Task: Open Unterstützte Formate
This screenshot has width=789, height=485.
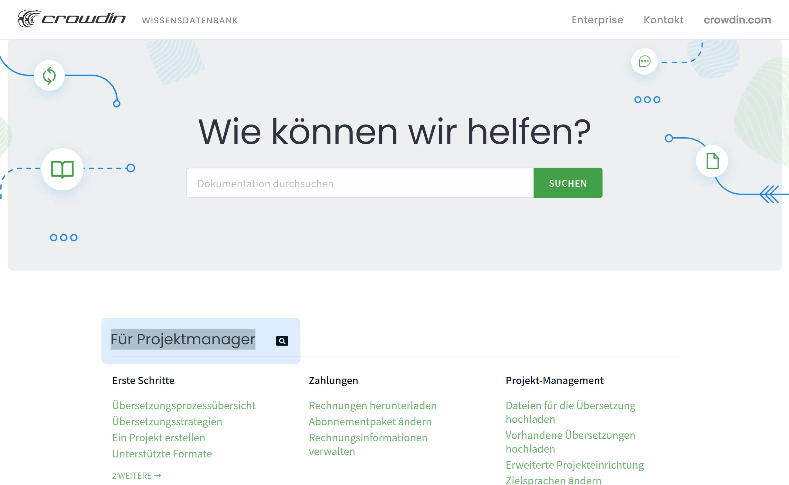Action: pyautogui.click(x=162, y=453)
